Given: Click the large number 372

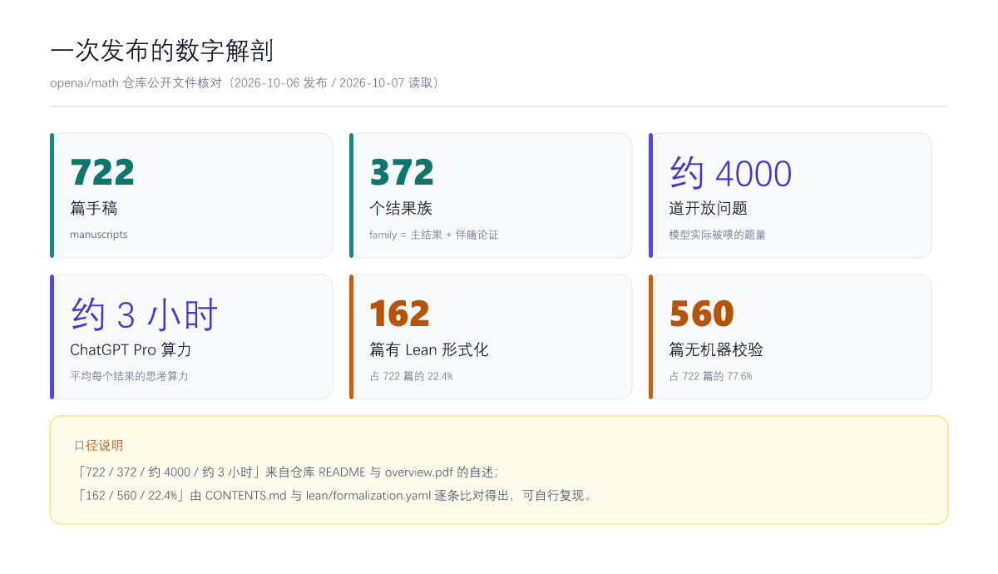Looking at the screenshot, I should [402, 172].
